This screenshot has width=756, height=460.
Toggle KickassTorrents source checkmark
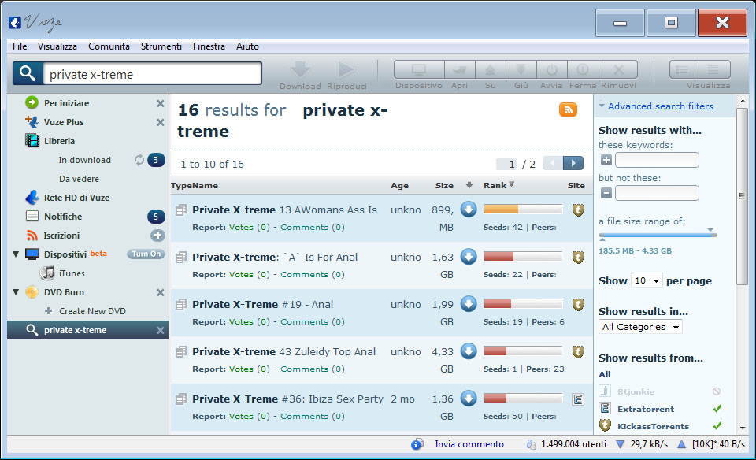click(x=717, y=426)
